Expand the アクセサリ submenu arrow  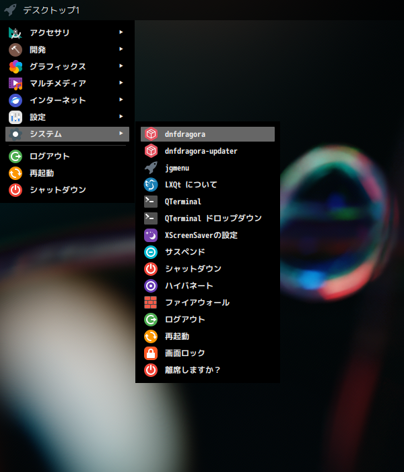[x=121, y=32]
